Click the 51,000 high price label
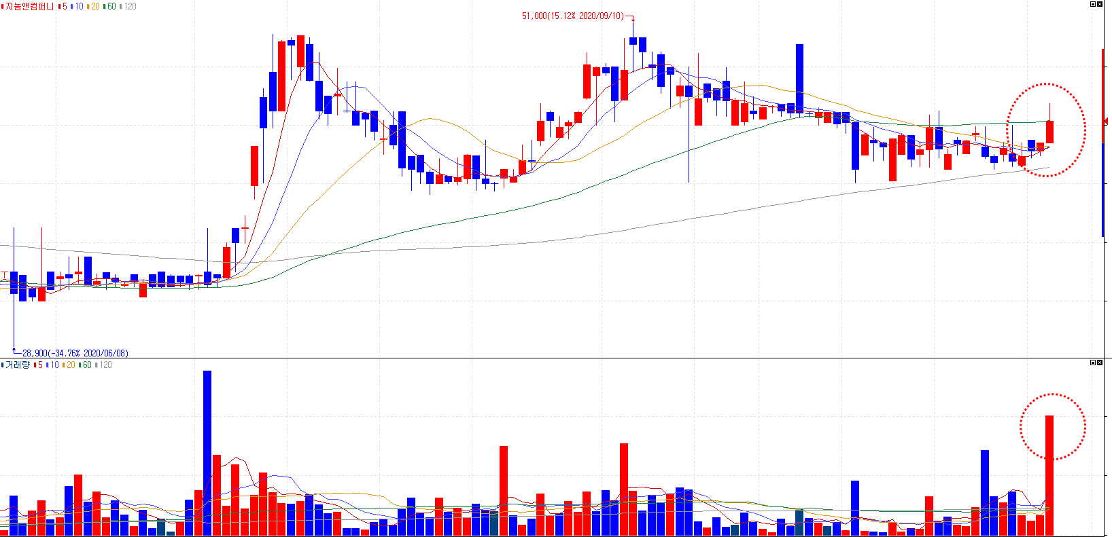1112x537 pixels. point(572,16)
